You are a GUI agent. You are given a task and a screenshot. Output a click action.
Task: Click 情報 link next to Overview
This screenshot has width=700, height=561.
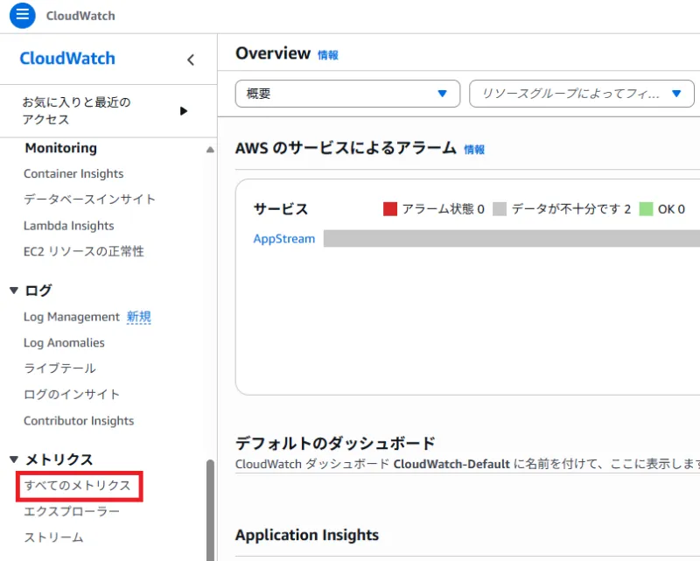tap(327, 55)
